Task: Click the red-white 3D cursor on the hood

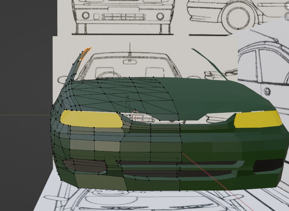Action: [x=135, y=115]
